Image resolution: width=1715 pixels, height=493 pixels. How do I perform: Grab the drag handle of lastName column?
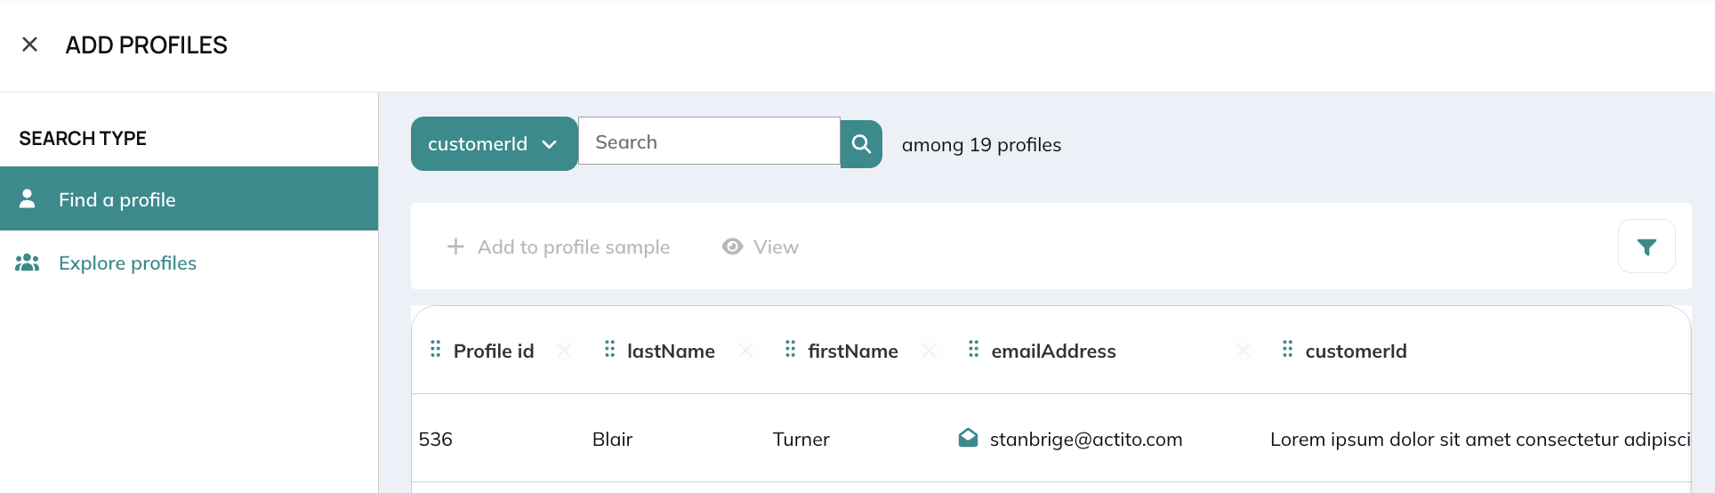pos(609,349)
